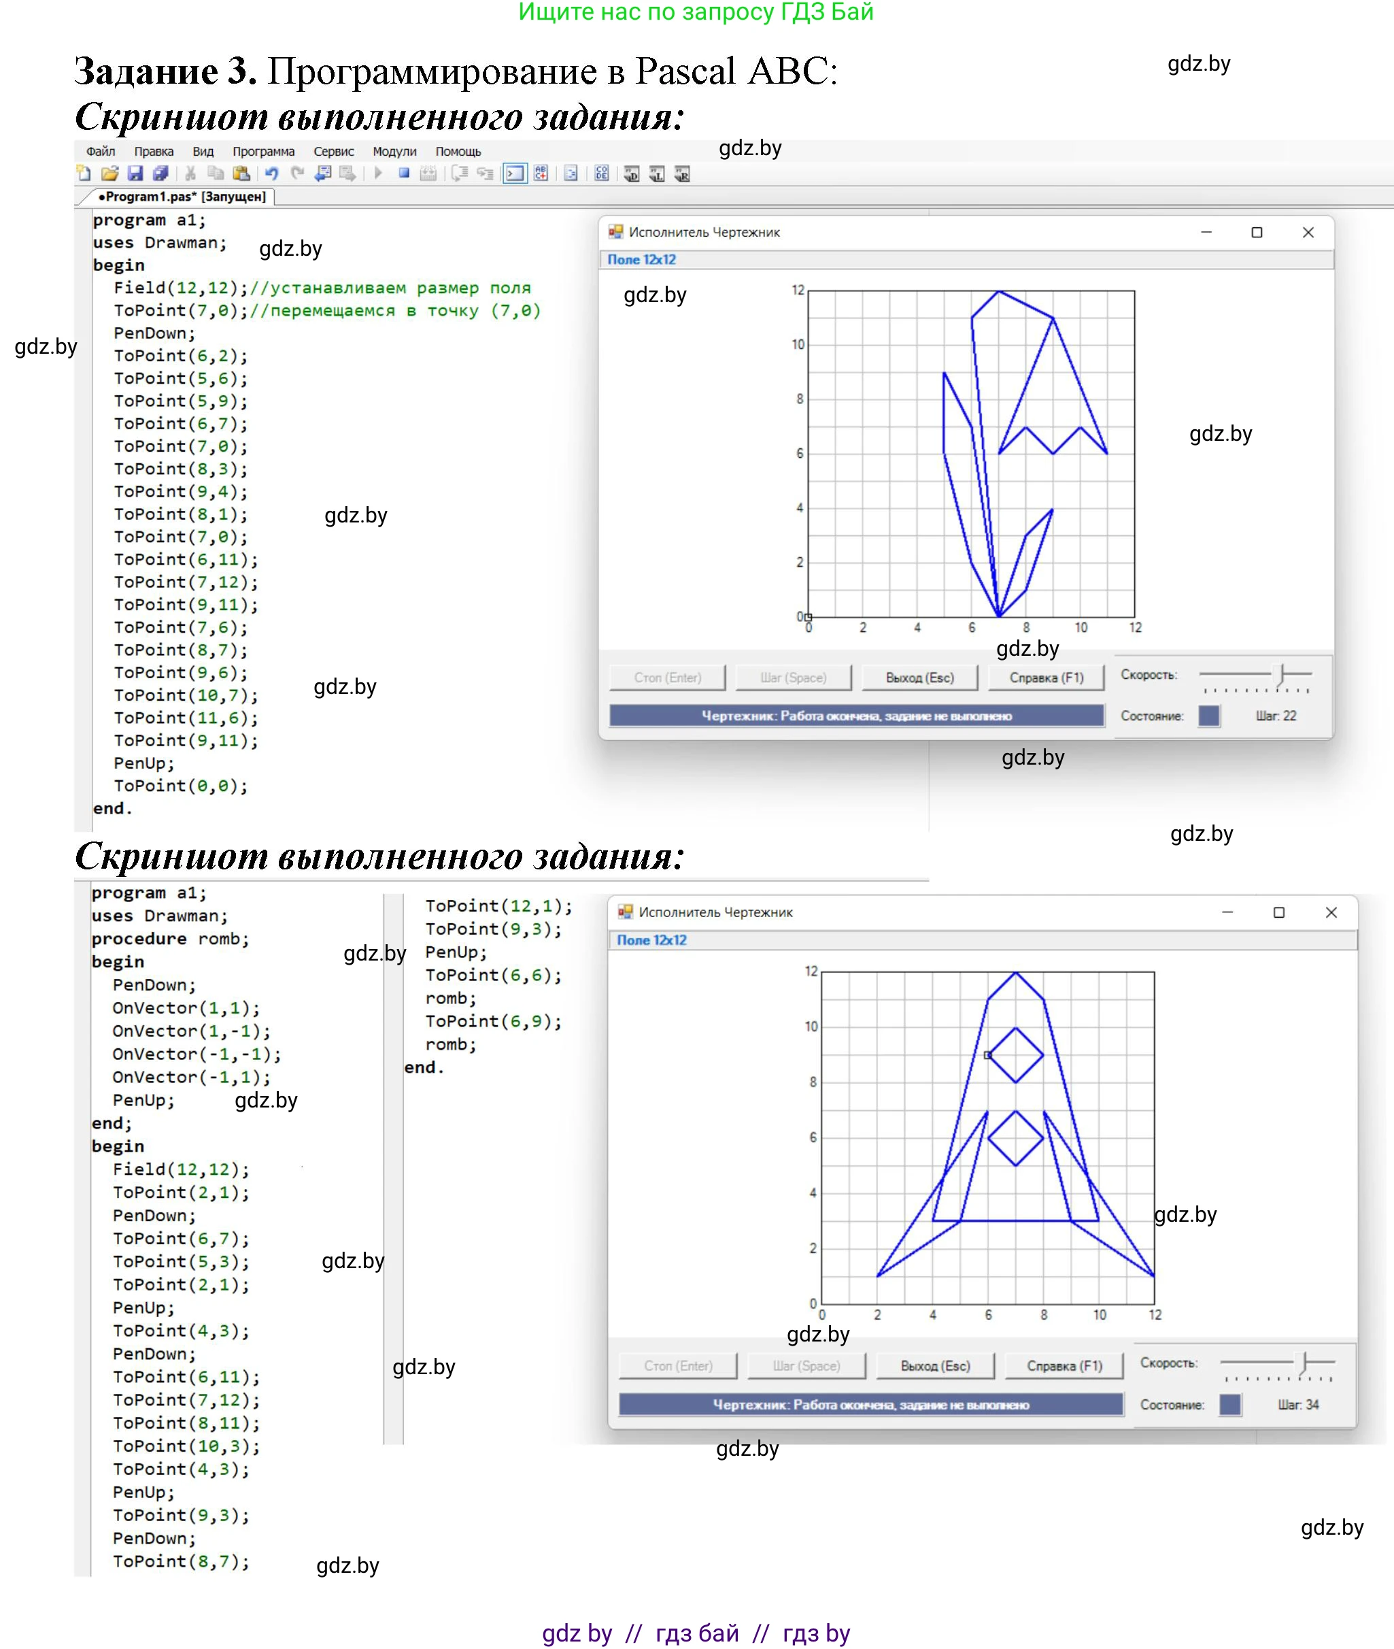Open the Помощь menu
Viewport: 1394px width, 1649px height.
click(x=458, y=151)
